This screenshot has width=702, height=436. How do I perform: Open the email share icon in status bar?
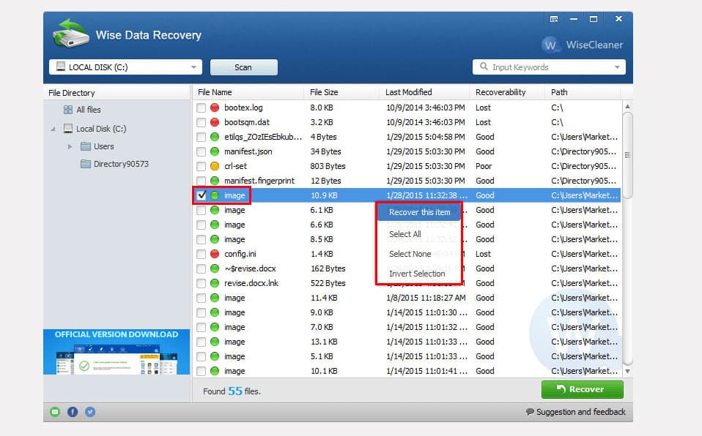click(54, 412)
